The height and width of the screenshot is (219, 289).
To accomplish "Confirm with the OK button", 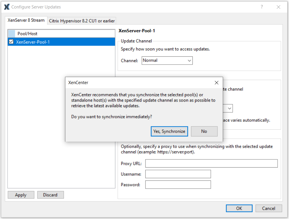I will (x=239, y=208).
